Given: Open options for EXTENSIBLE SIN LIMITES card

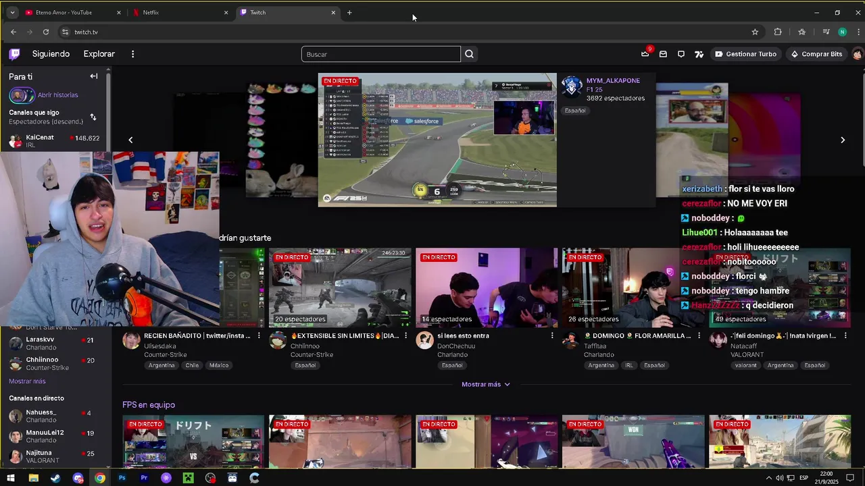Looking at the screenshot, I should point(405,335).
